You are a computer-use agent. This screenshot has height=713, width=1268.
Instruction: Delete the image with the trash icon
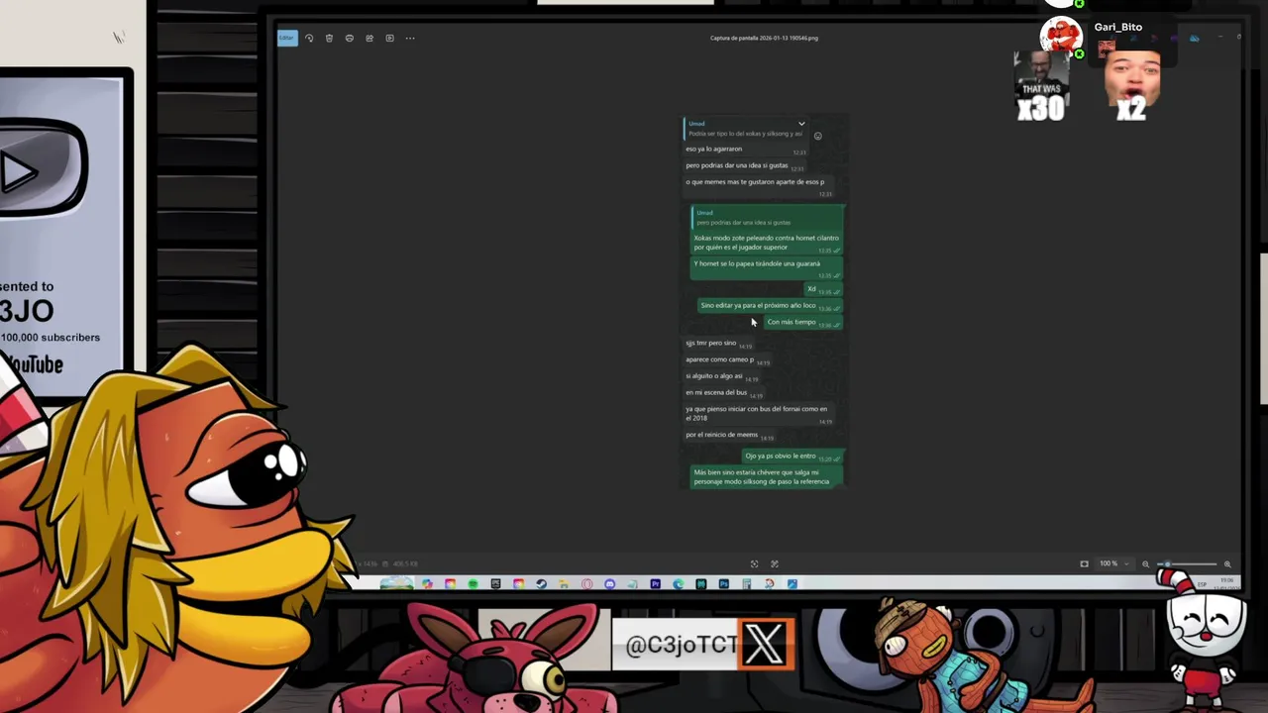[329, 38]
